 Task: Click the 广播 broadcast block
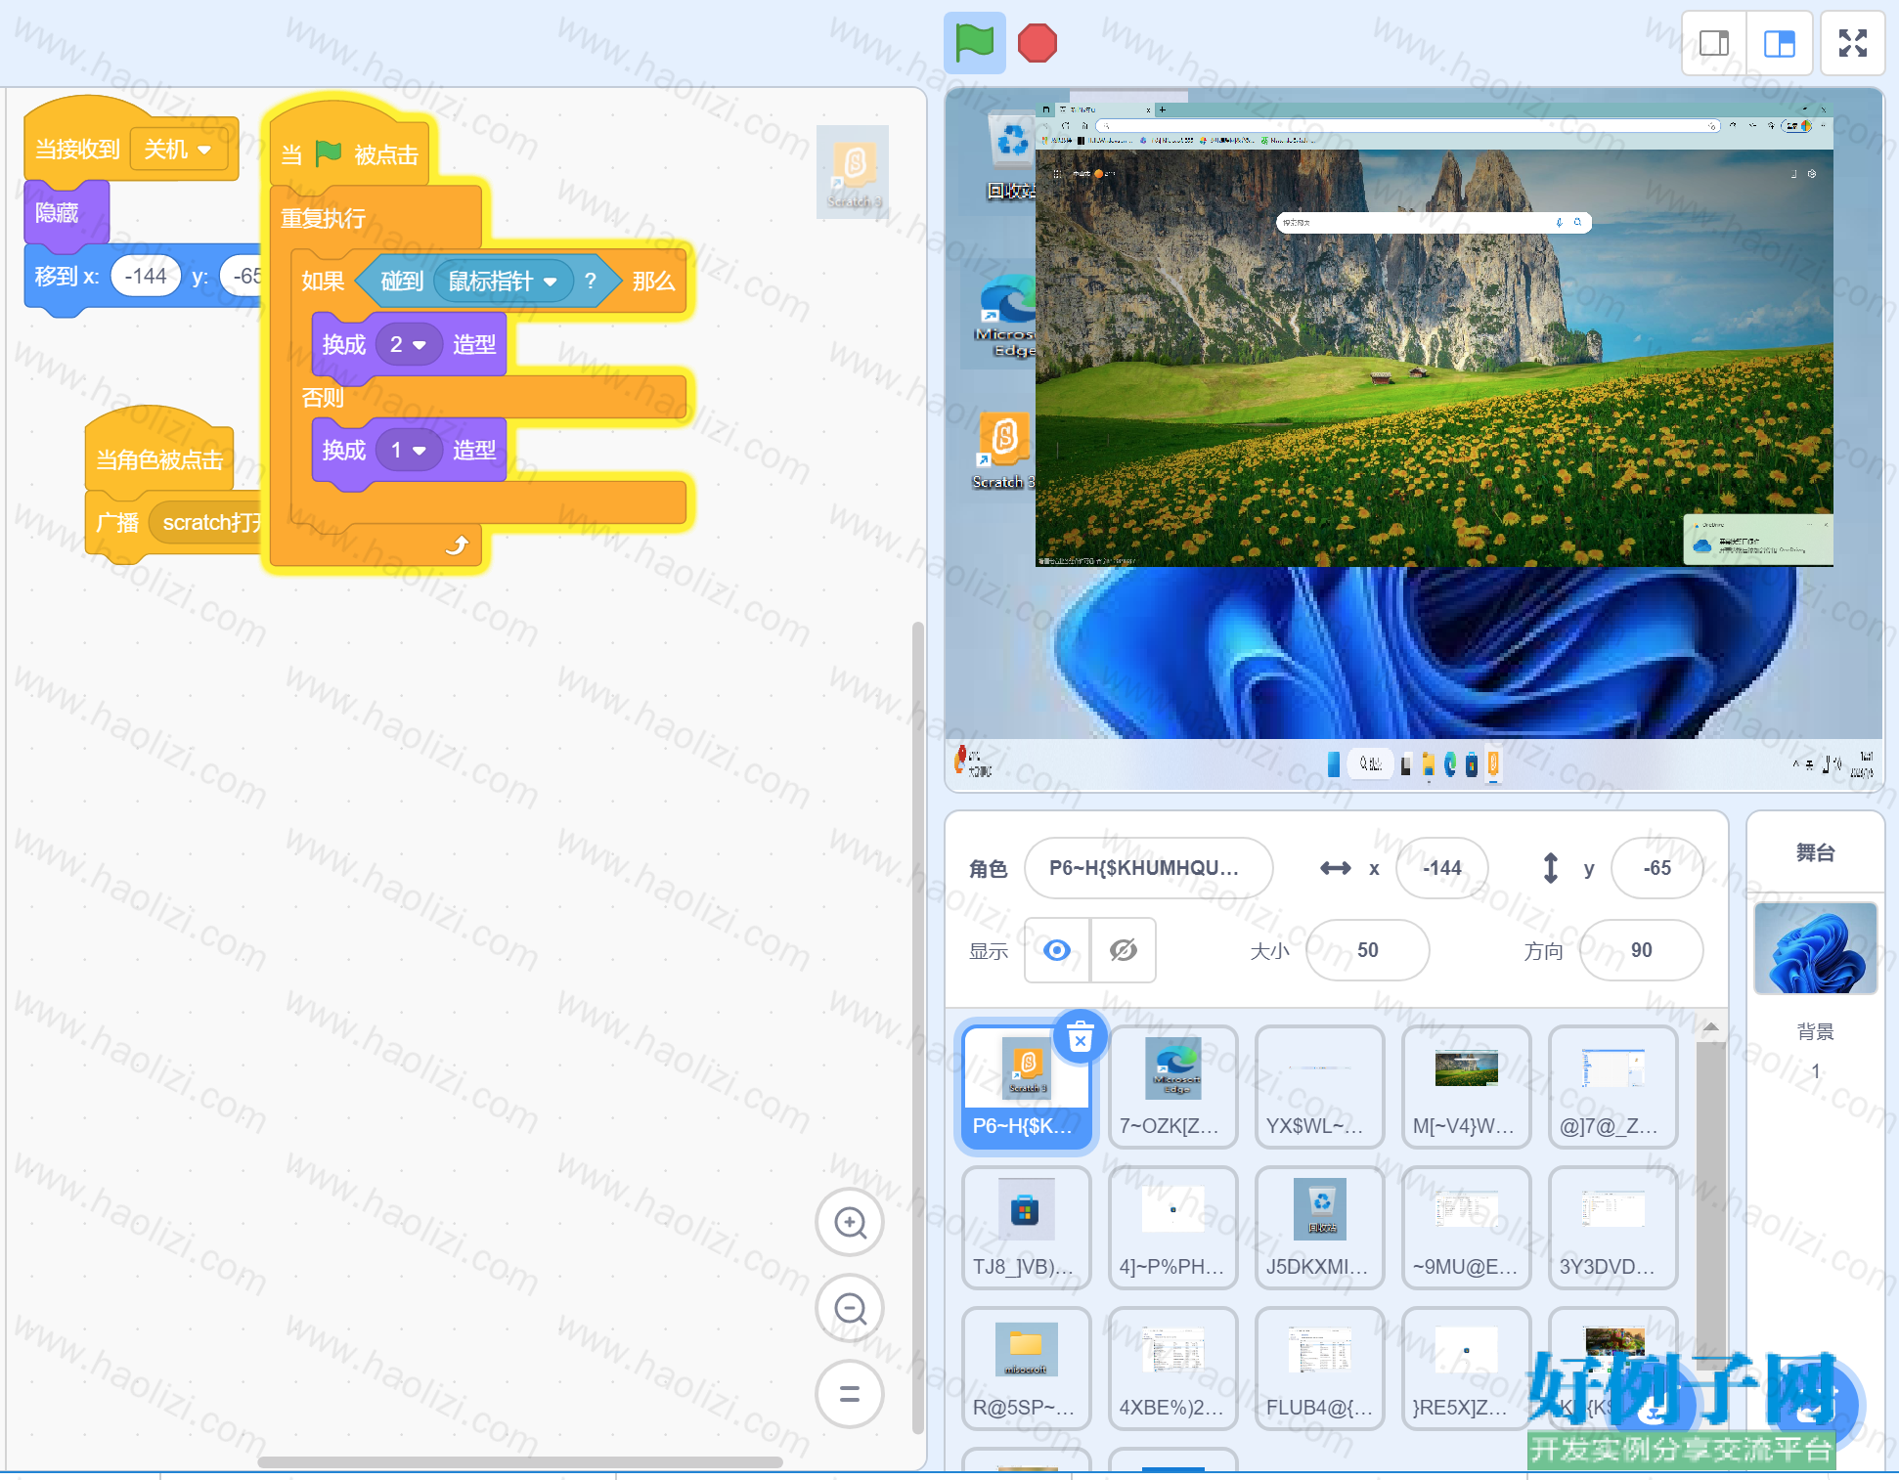coord(117,523)
